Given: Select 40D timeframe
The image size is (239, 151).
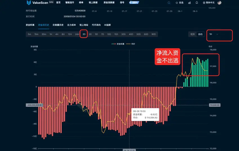Looking at the screenshot, I should tap(131, 34).
